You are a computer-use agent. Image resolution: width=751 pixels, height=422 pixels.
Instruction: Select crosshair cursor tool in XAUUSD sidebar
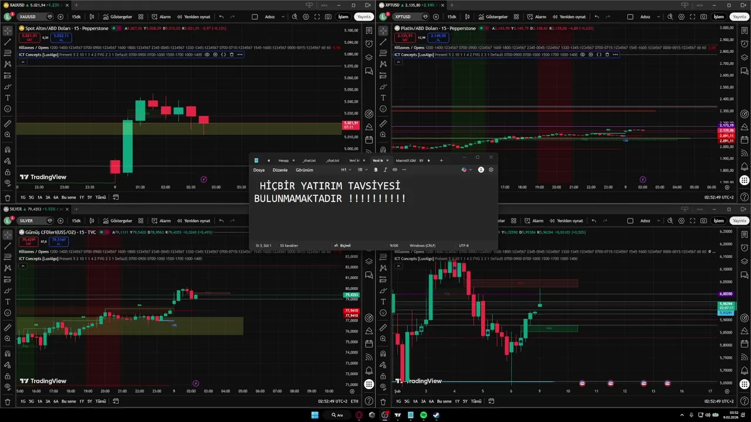click(x=8, y=30)
